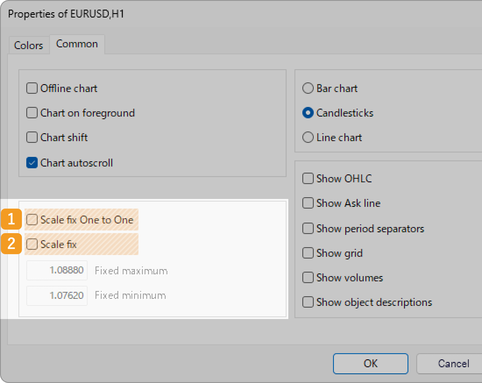Turn on Show Ask line
Screen dimensions: 482x383
(308, 203)
